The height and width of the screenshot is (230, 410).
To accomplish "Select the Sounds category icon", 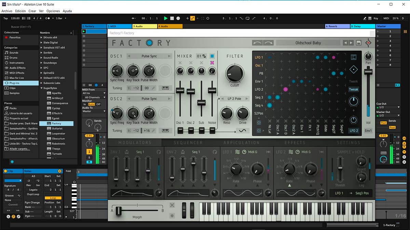I will (x=7, y=53).
